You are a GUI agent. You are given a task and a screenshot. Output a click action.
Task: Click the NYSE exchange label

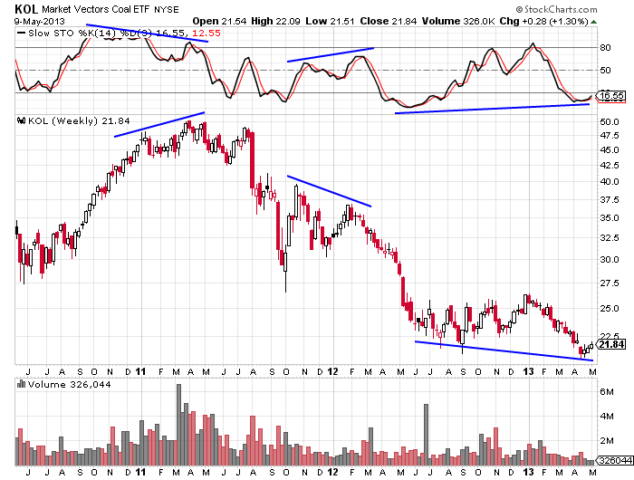coord(167,10)
